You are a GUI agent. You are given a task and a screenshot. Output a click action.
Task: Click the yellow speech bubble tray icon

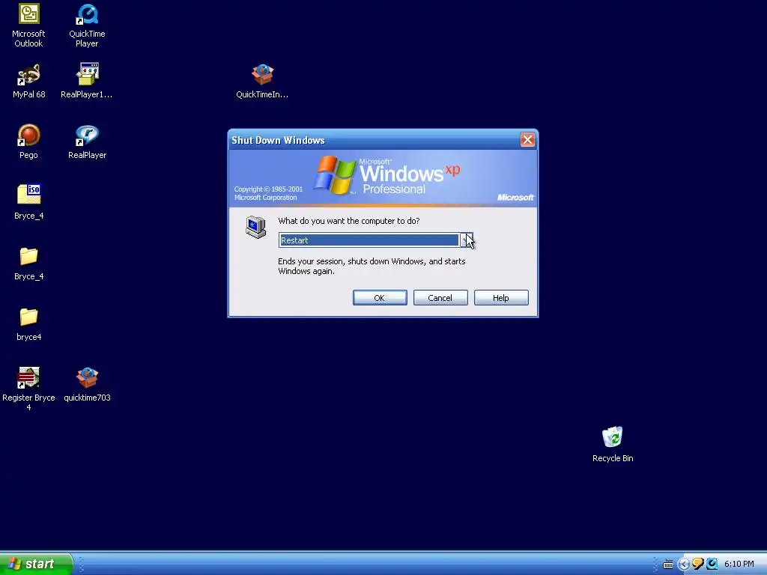pos(698,564)
